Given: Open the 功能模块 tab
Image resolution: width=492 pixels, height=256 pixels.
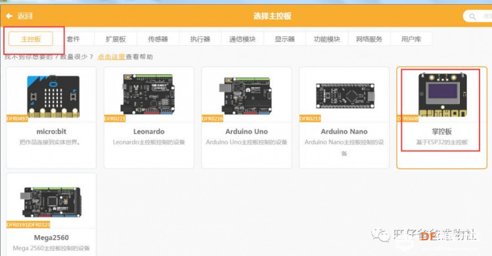Looking at the screenshot, I should coord(327,39).
